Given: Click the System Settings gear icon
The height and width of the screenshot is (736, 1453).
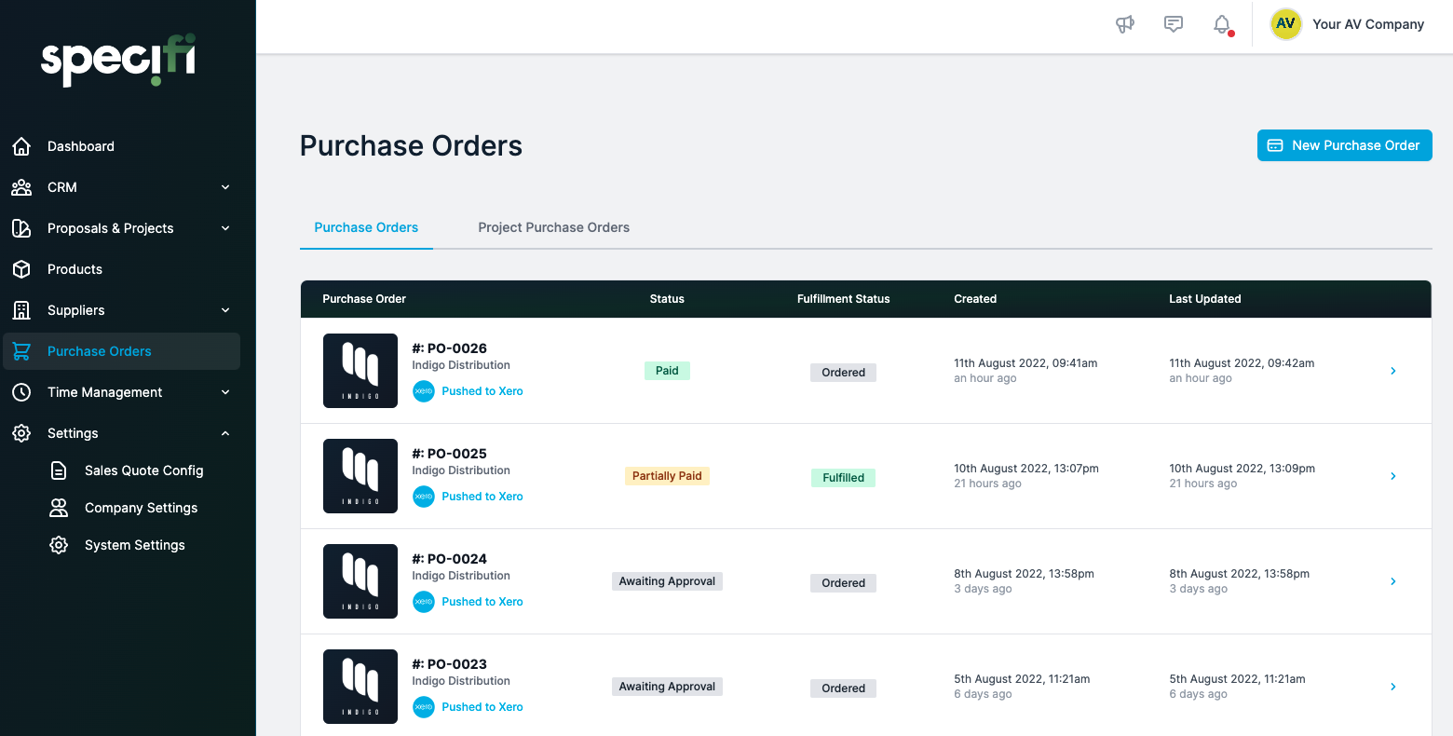Looking at the screenshot, I should click(x=59, y=545).
